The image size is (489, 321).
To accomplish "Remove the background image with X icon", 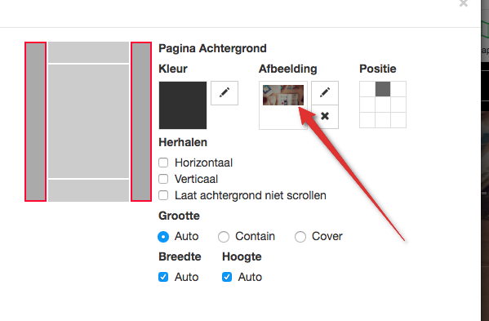I will (325, 117).
